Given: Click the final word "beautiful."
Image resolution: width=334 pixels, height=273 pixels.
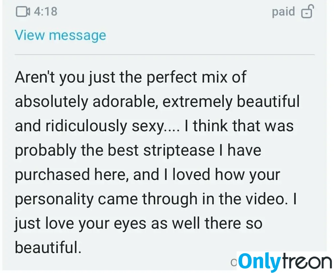Looking at the screenshot, I should pos(48,248).
